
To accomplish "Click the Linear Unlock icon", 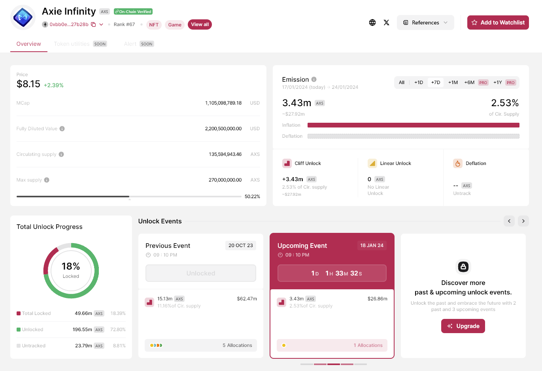I will point(372,163).
